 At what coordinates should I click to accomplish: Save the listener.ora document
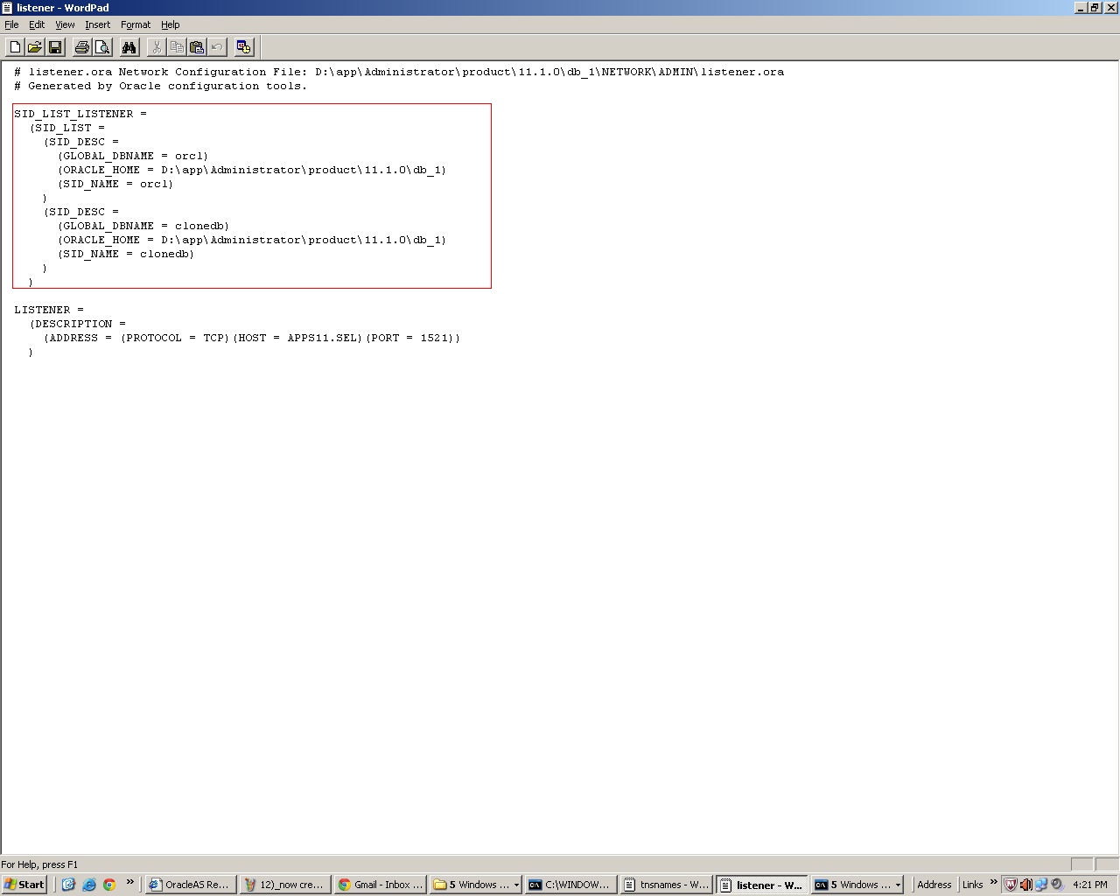click(54, 46)
